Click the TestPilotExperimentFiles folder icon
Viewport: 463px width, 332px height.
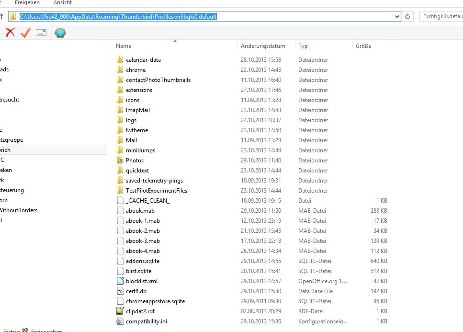coord(120,191)
